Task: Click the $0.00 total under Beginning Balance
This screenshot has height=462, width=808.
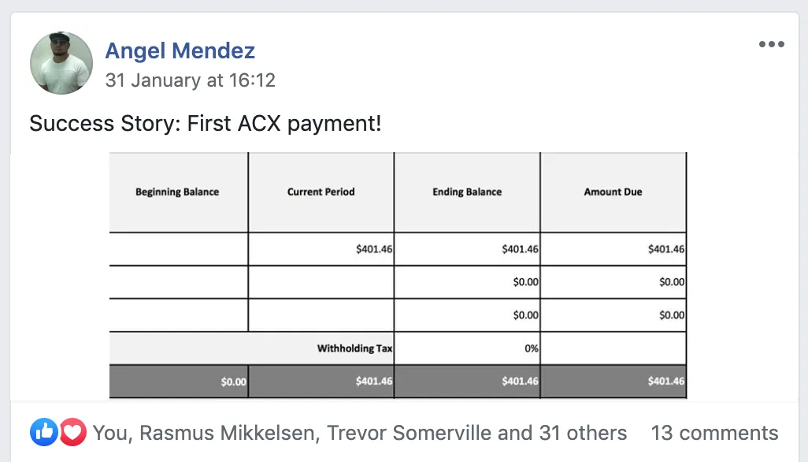Action: 233,382
